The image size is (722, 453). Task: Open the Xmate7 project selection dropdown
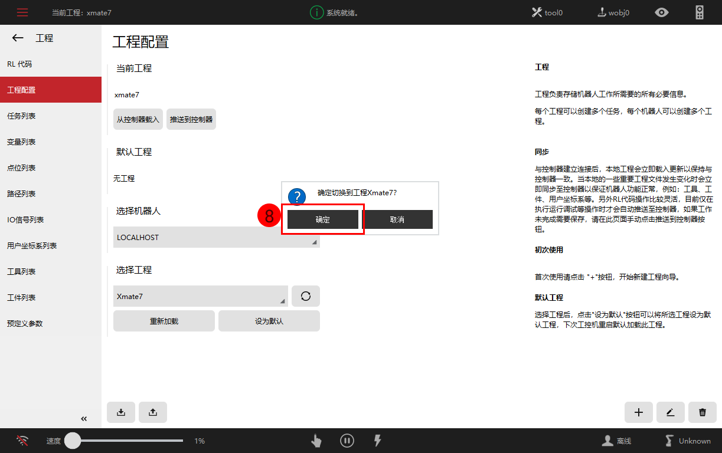click(201, 296)
